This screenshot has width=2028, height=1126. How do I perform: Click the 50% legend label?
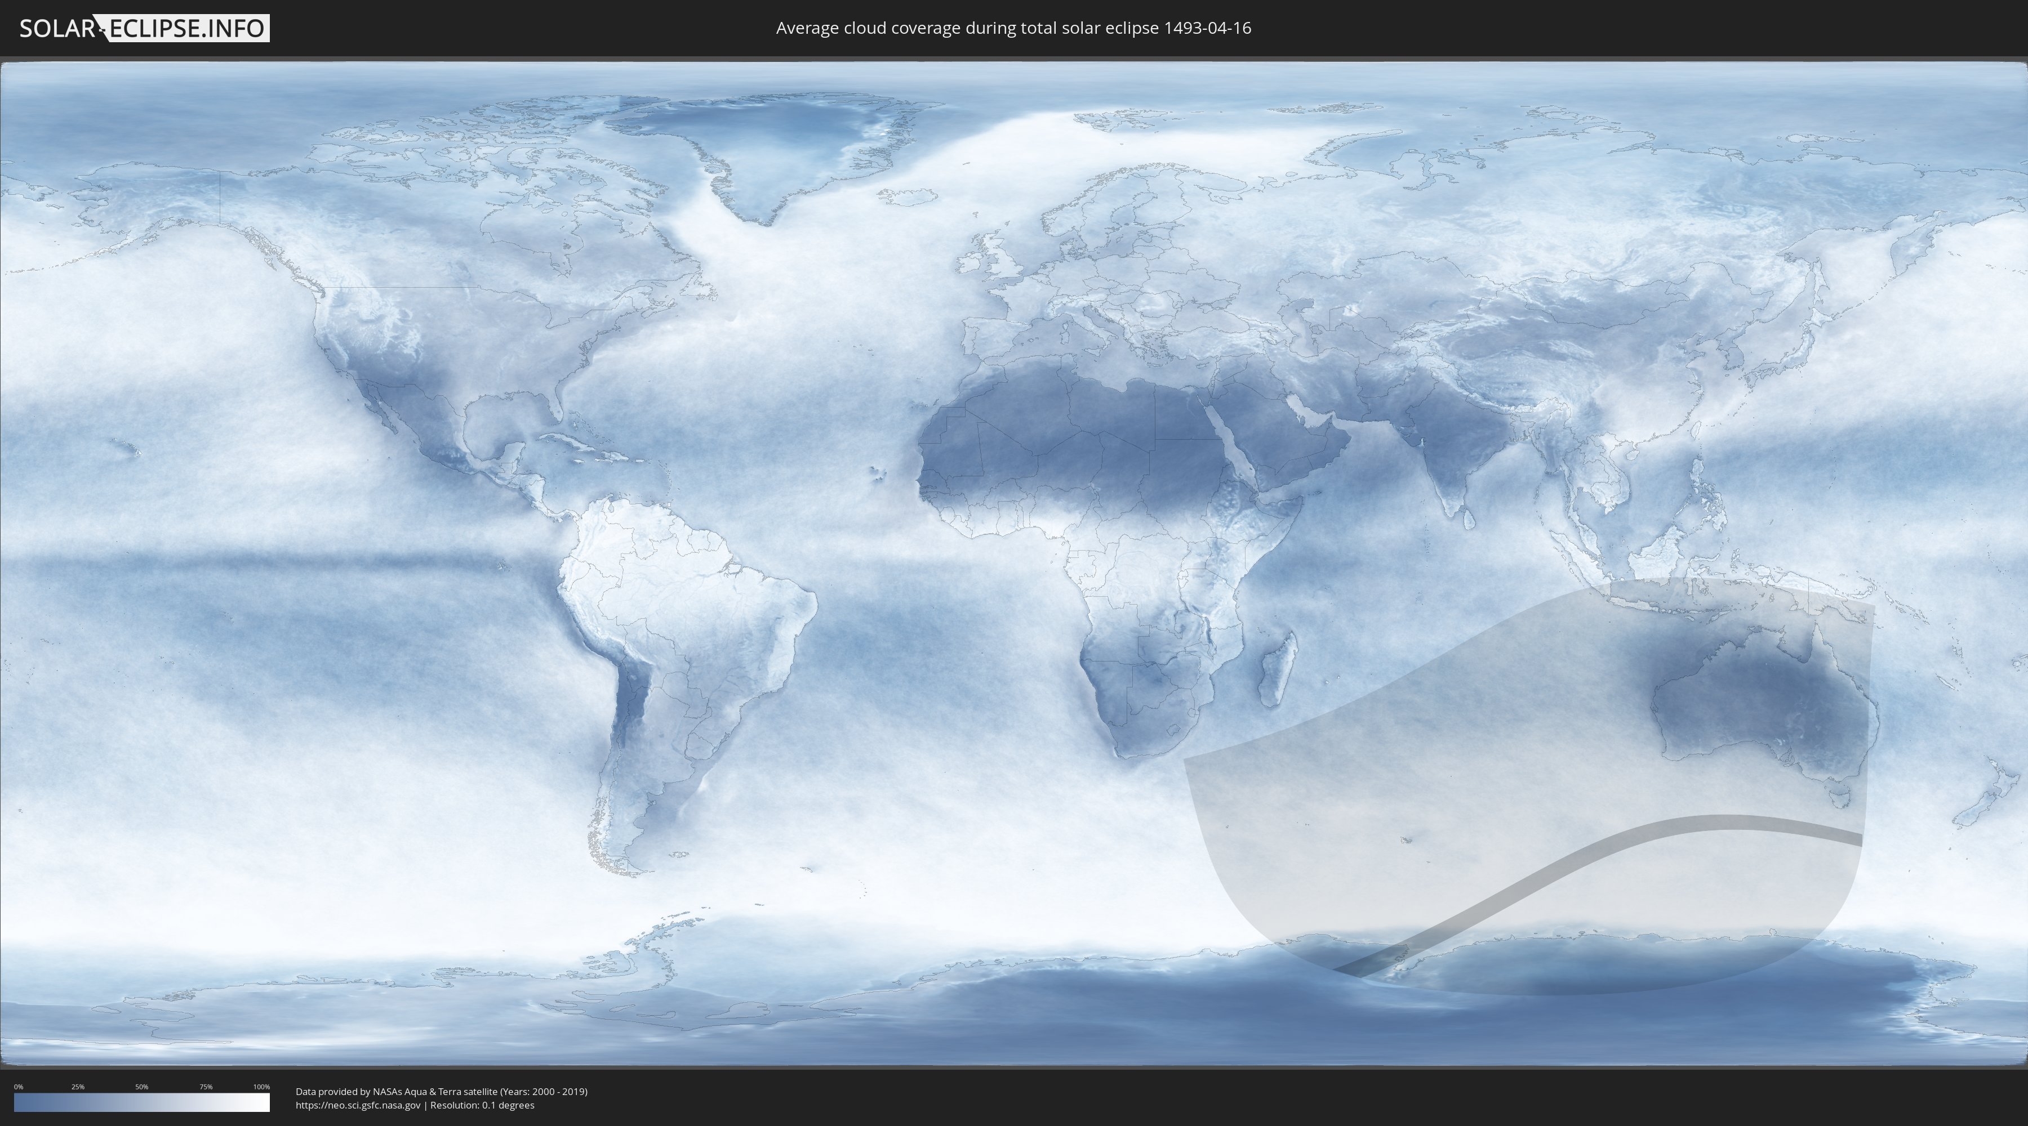142,1087
